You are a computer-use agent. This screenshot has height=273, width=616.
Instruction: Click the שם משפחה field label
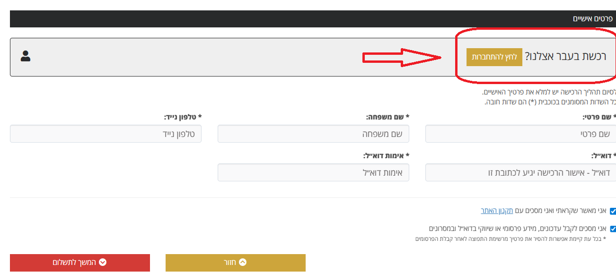tap(387, 117)
